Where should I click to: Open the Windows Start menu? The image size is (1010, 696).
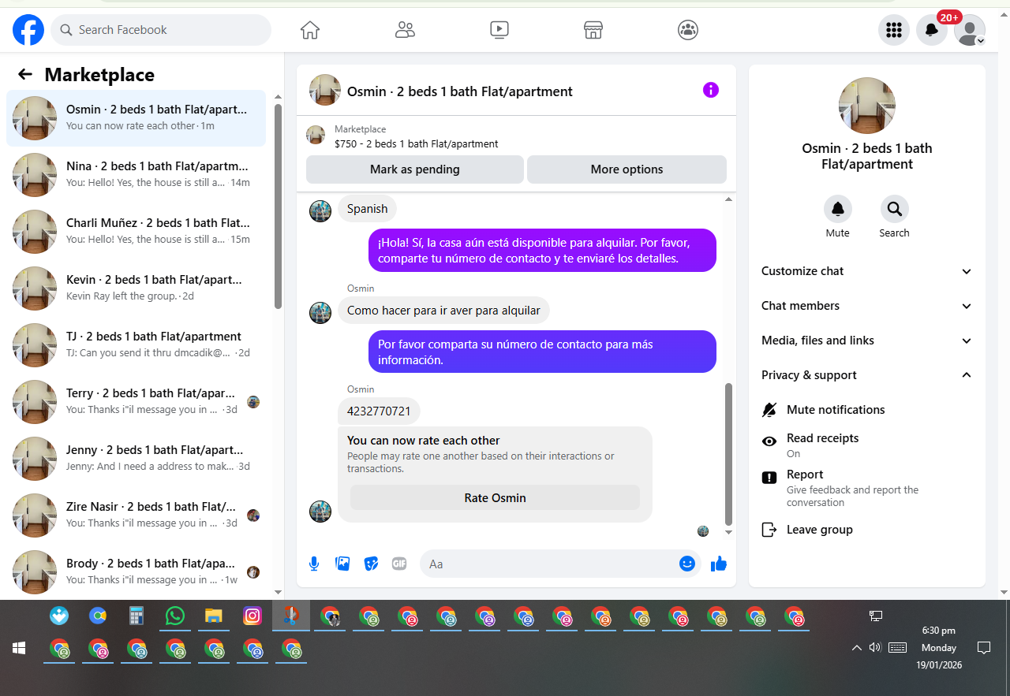(19, 648)
